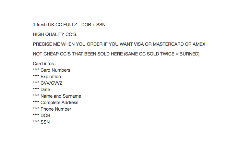Select the "HIGH QUALITY CC'S." line
Screen dimensions: 227x146
pos(55,34)
